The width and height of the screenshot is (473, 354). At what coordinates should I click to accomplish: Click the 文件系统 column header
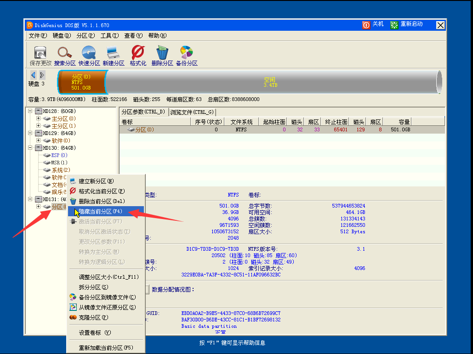click(x=241, y=122)
